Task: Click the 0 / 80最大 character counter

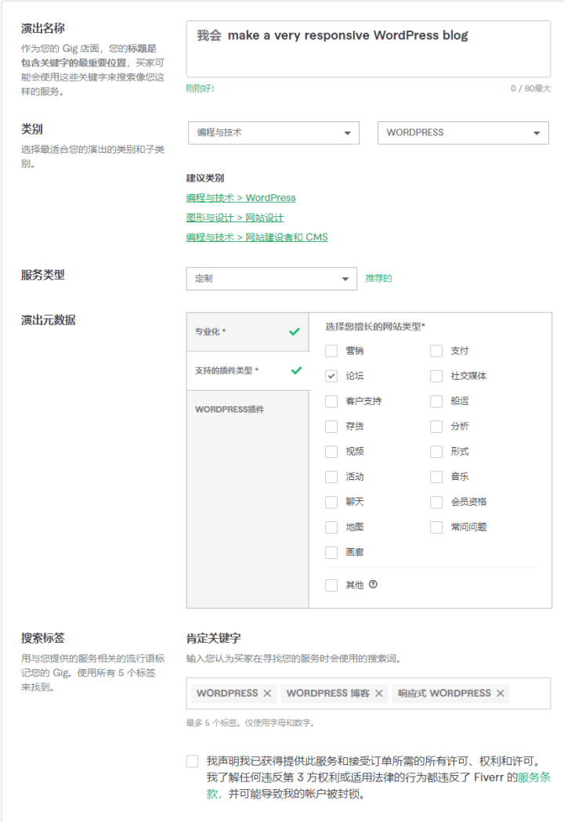Action: pyautogui.click(x=530, y=88)
